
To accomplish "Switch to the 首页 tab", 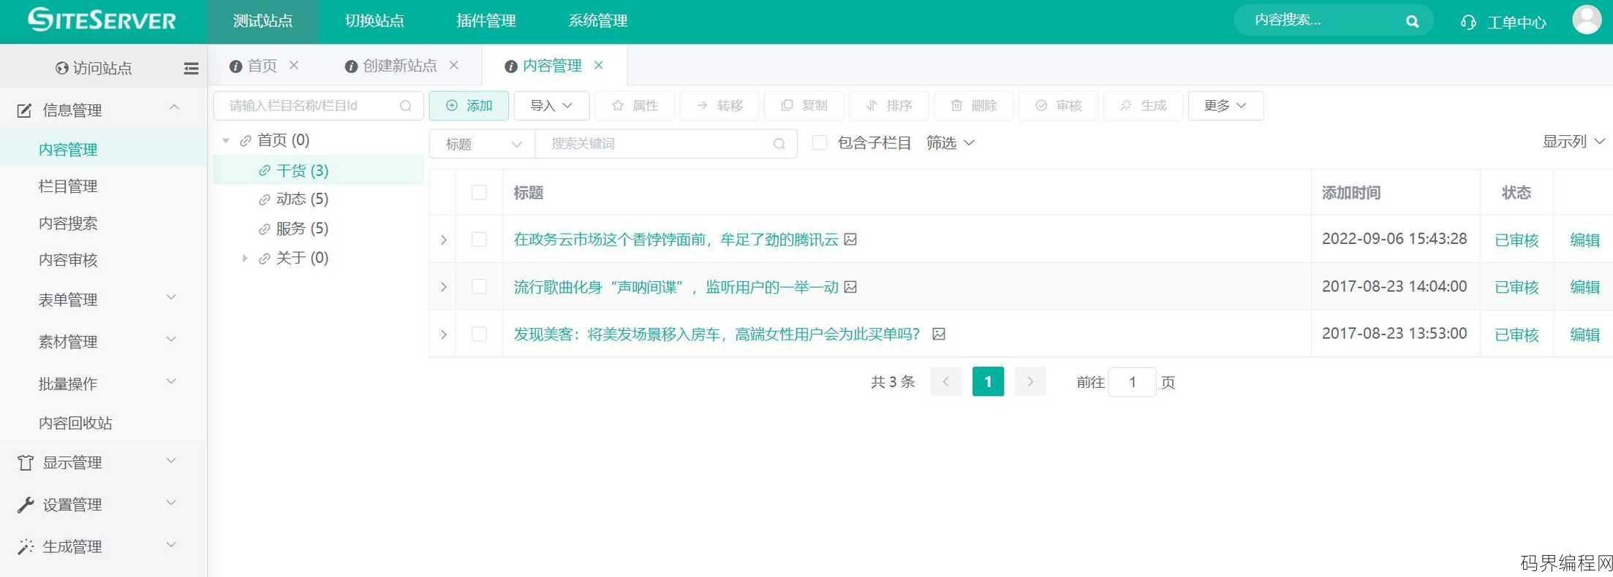I will (262, 66).
